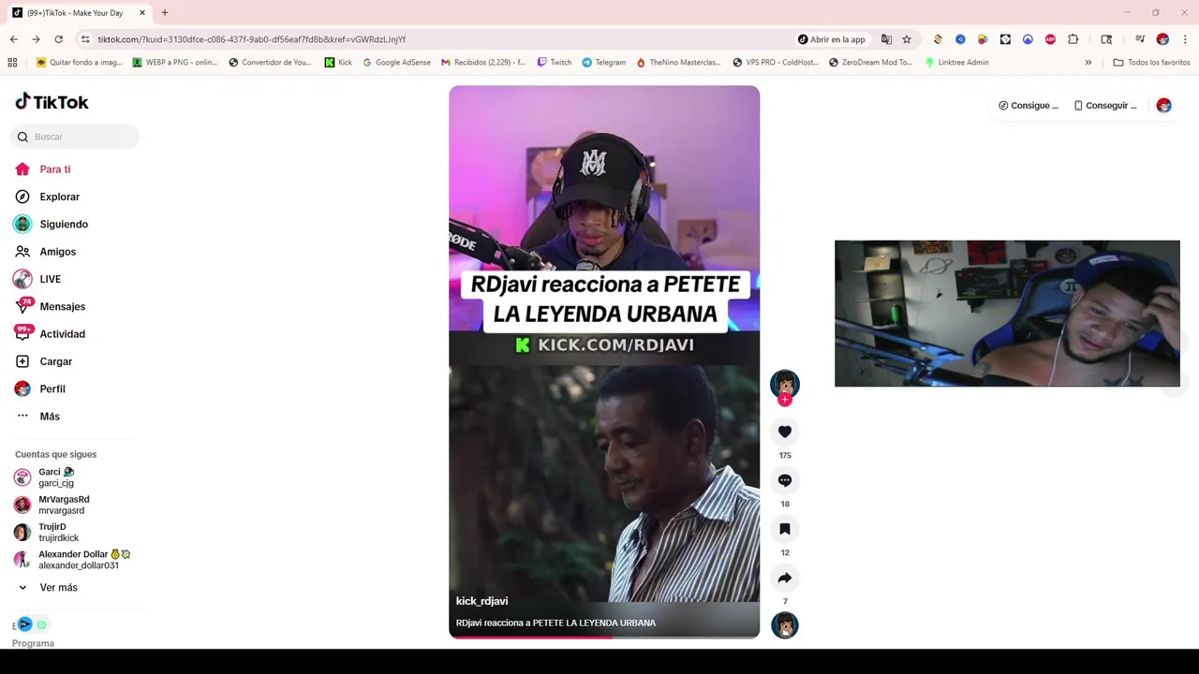
Task: Open the creator avatar beside video
Action: (785, 384)
